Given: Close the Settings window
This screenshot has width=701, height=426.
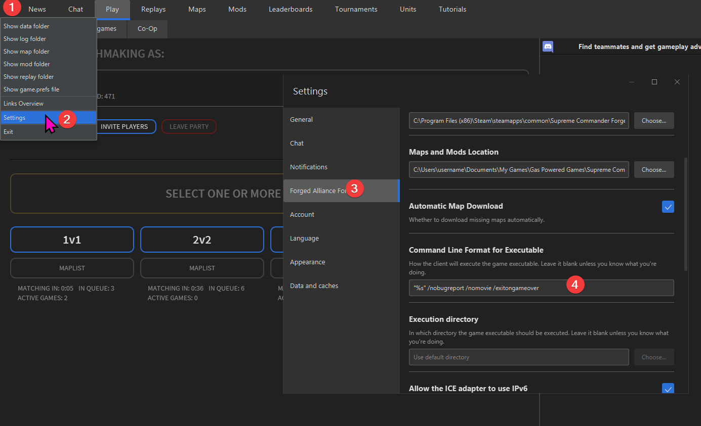Looking at the screenshot, I should pyautogui.click(x=677, y=82).
